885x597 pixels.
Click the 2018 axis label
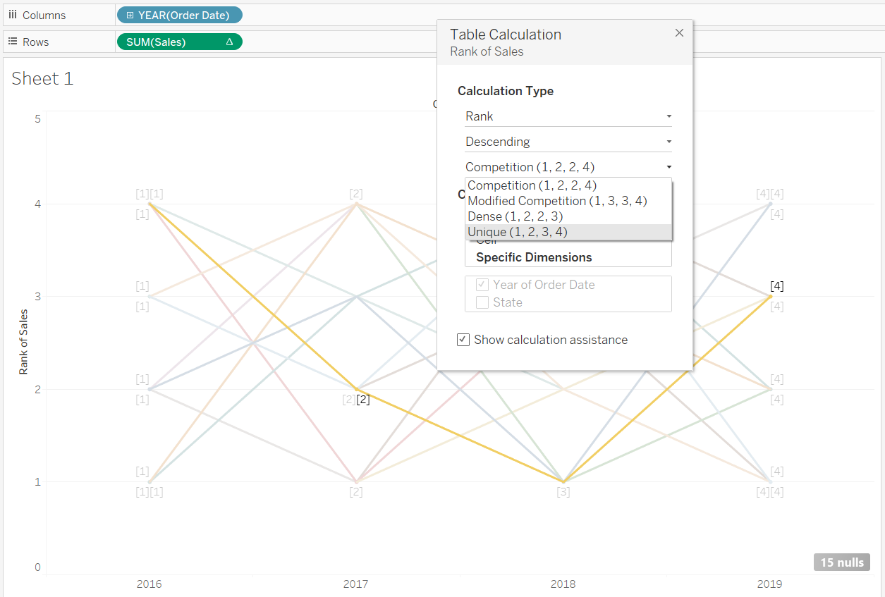[x=563, y=584]
